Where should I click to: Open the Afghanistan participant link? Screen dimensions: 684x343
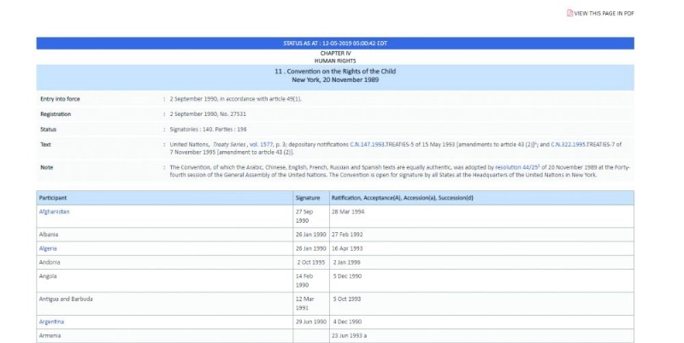click(54, 212)
